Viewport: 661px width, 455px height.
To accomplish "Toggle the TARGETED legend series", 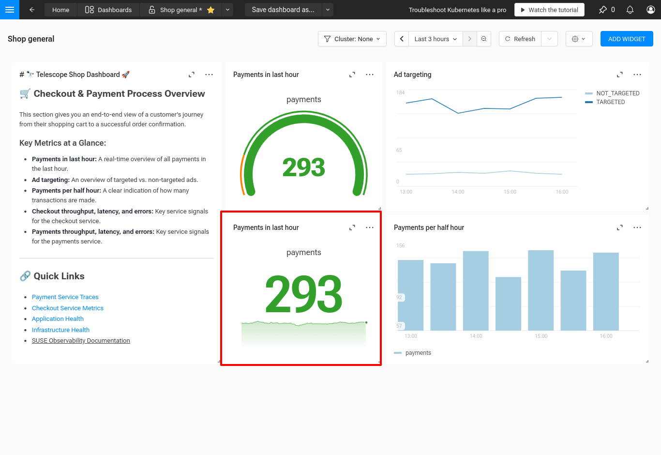I will (610, 102).
